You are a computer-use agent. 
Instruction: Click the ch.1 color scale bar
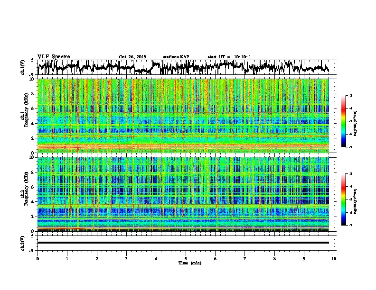(x=344, y=121)
